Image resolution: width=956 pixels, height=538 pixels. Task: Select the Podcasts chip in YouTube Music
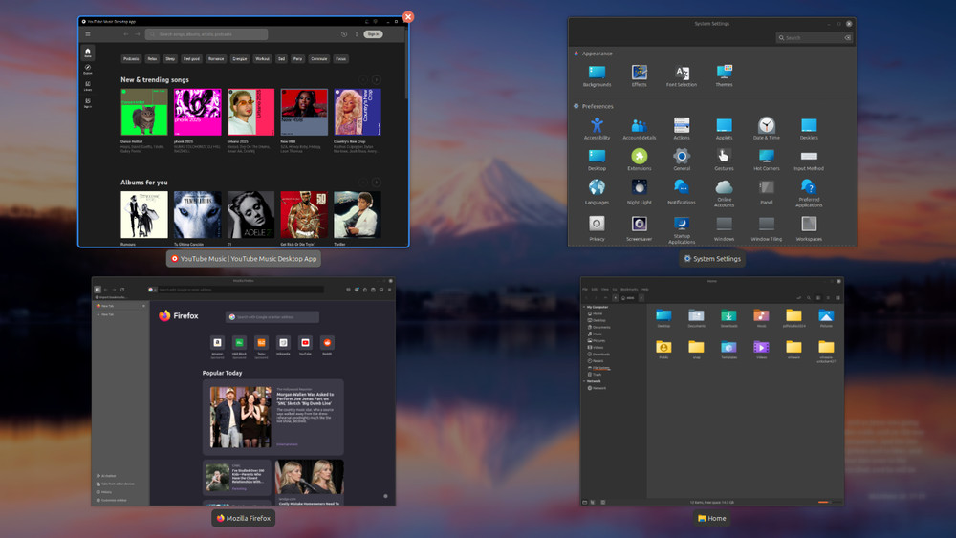[131, 59]
